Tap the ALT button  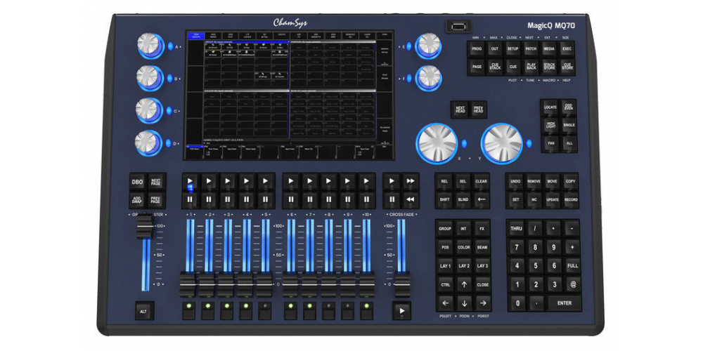click(144, 311)
